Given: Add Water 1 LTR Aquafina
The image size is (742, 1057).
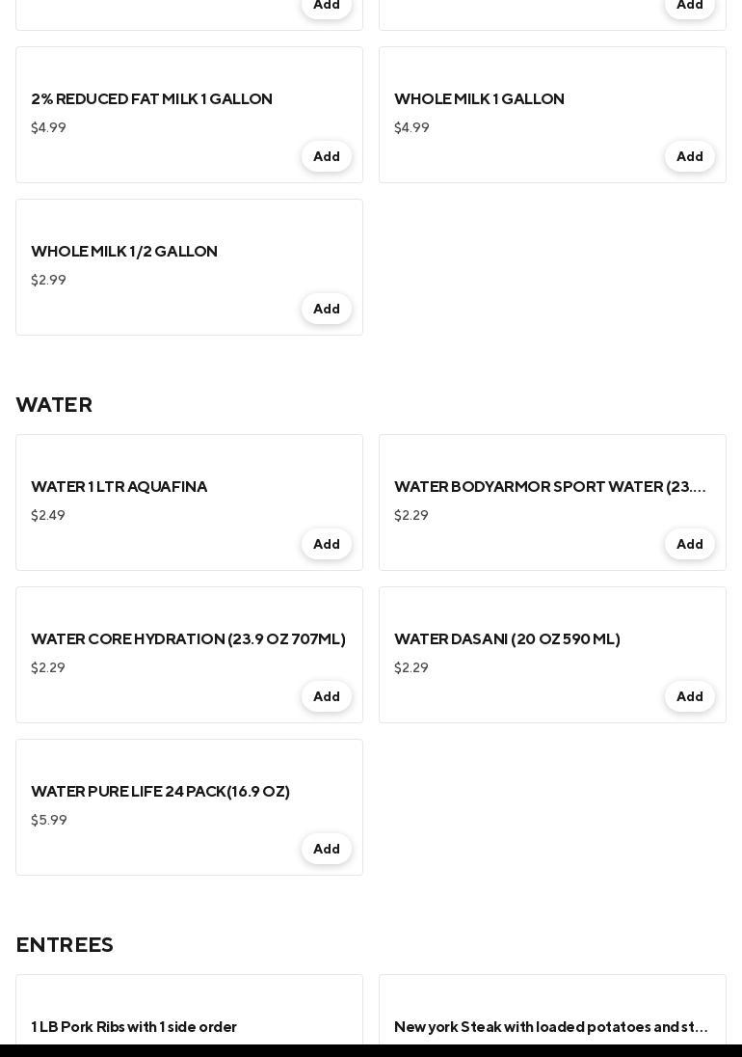Looking at the screenshot, I should click(x=326, y=544).
